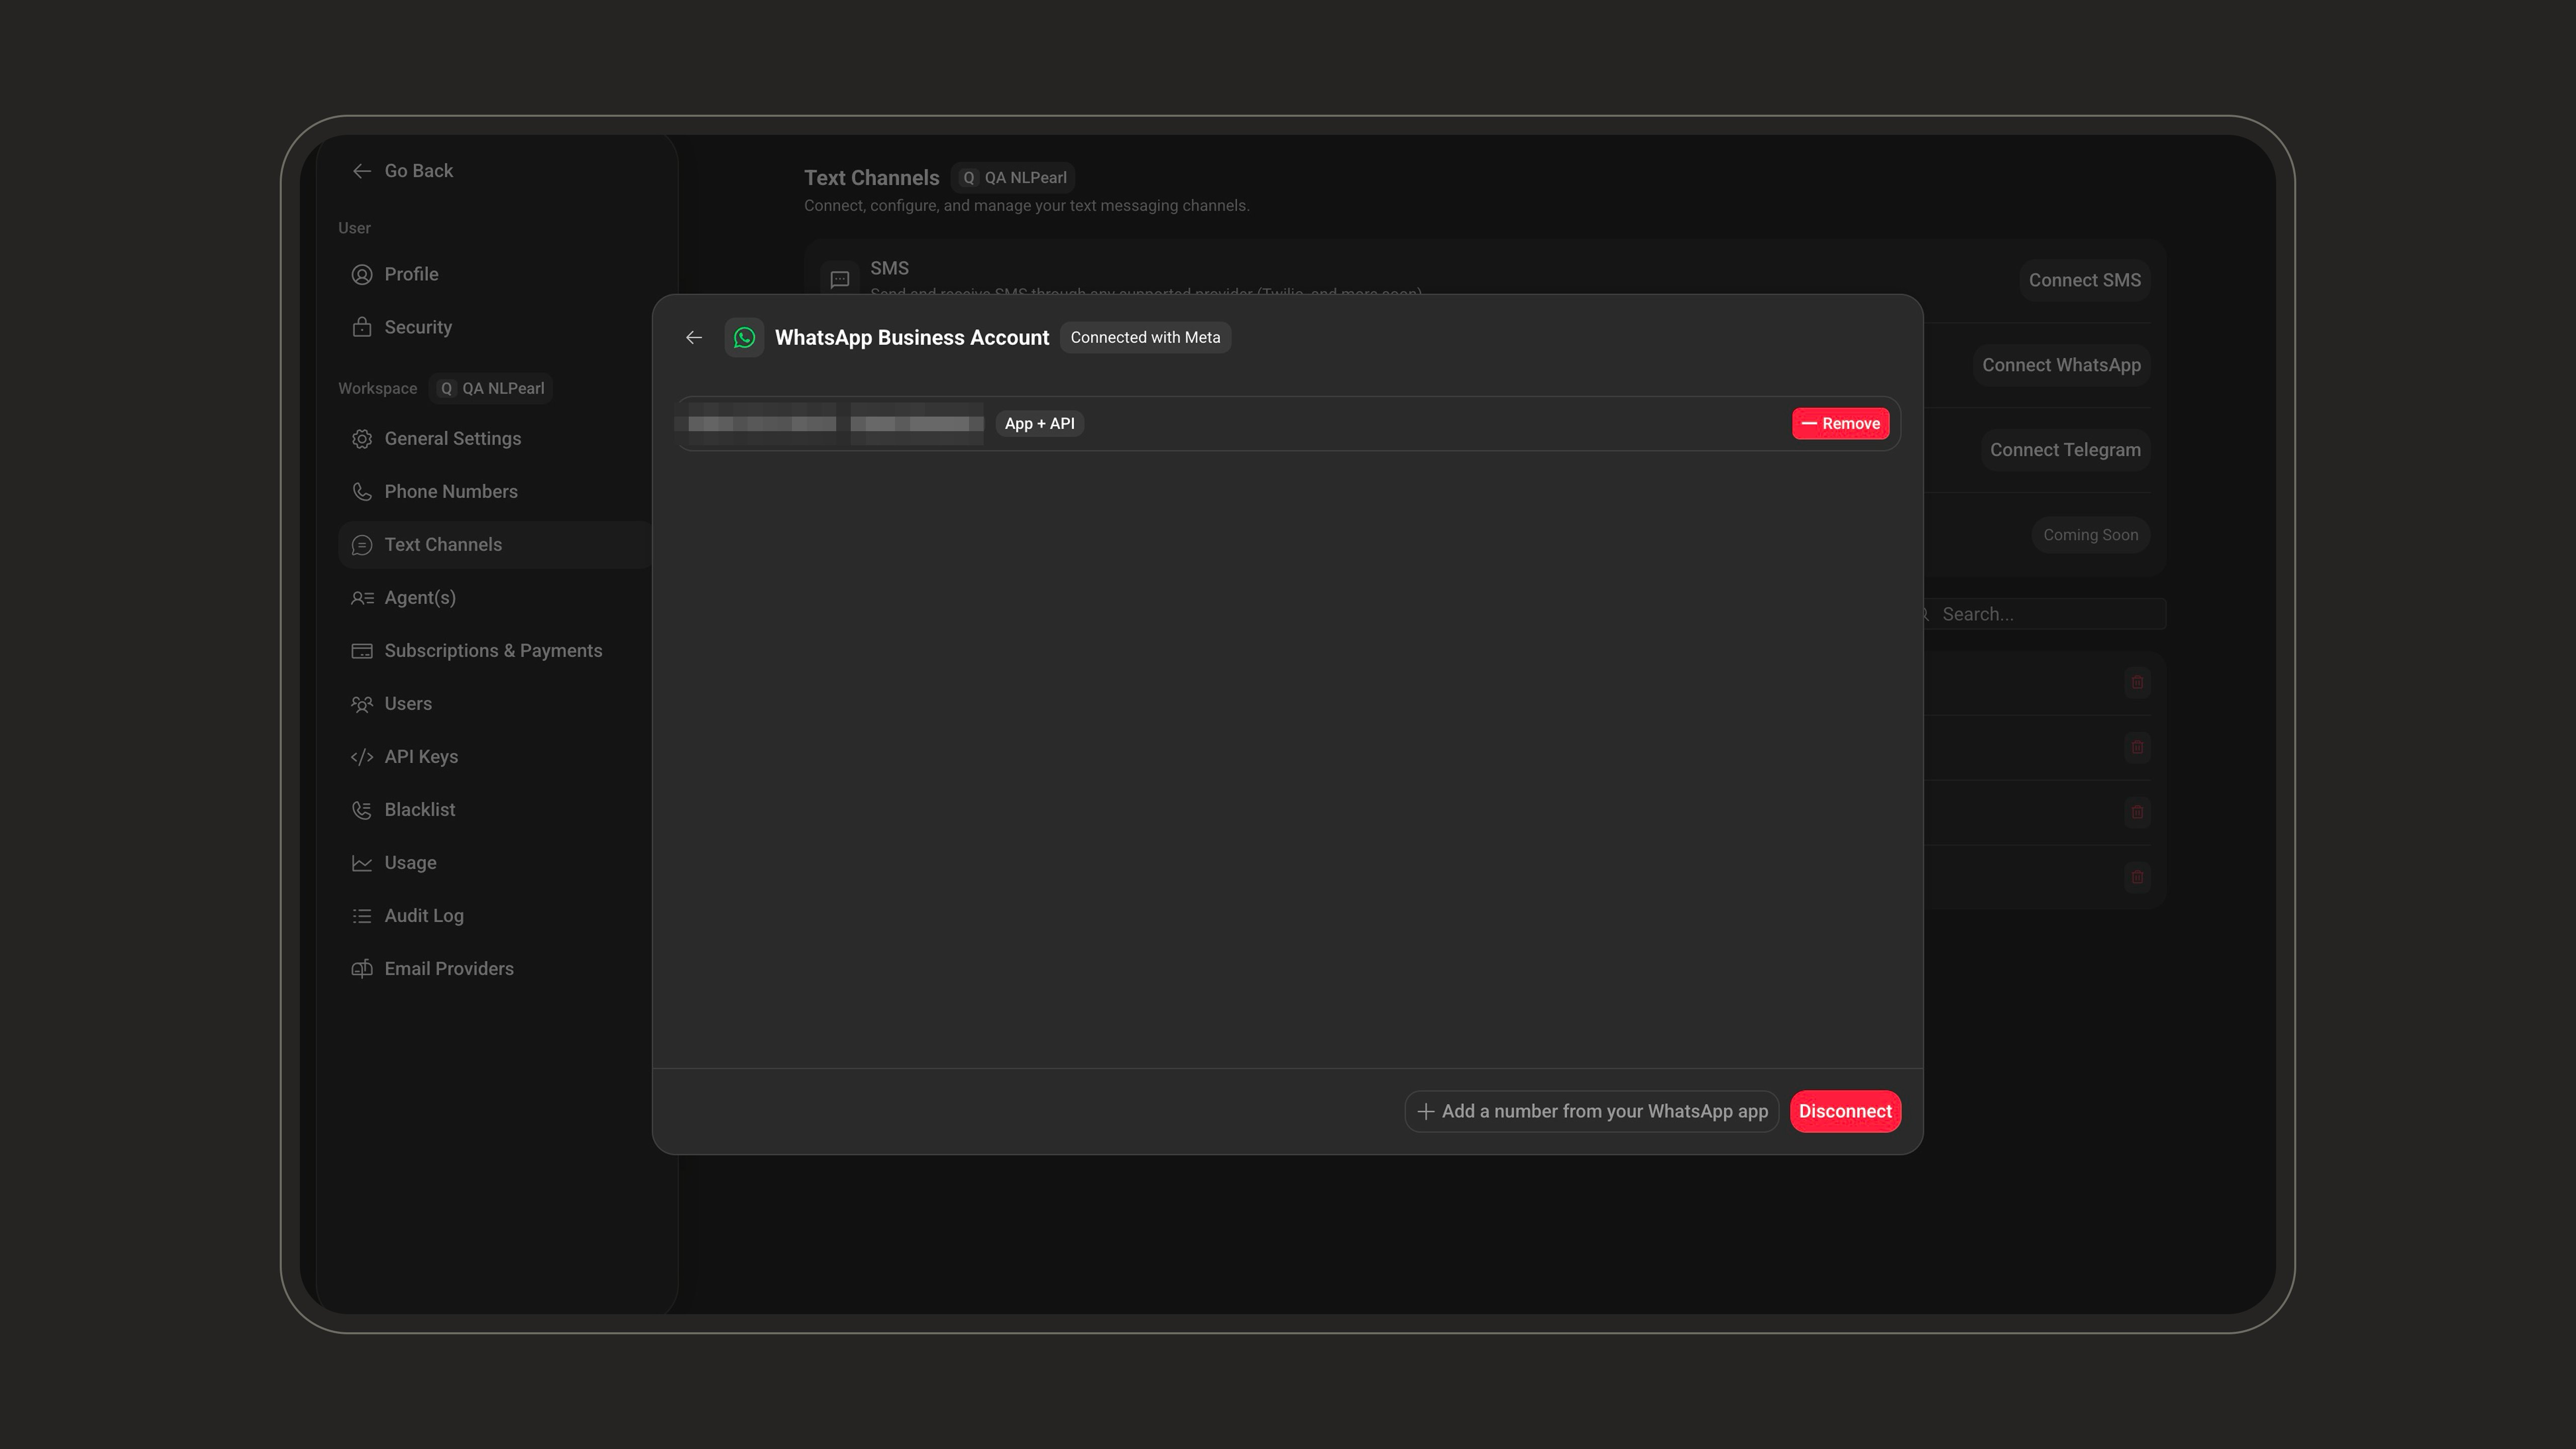
Task: Click the fourth trash delete icon
Action: tap(2137, 877)
